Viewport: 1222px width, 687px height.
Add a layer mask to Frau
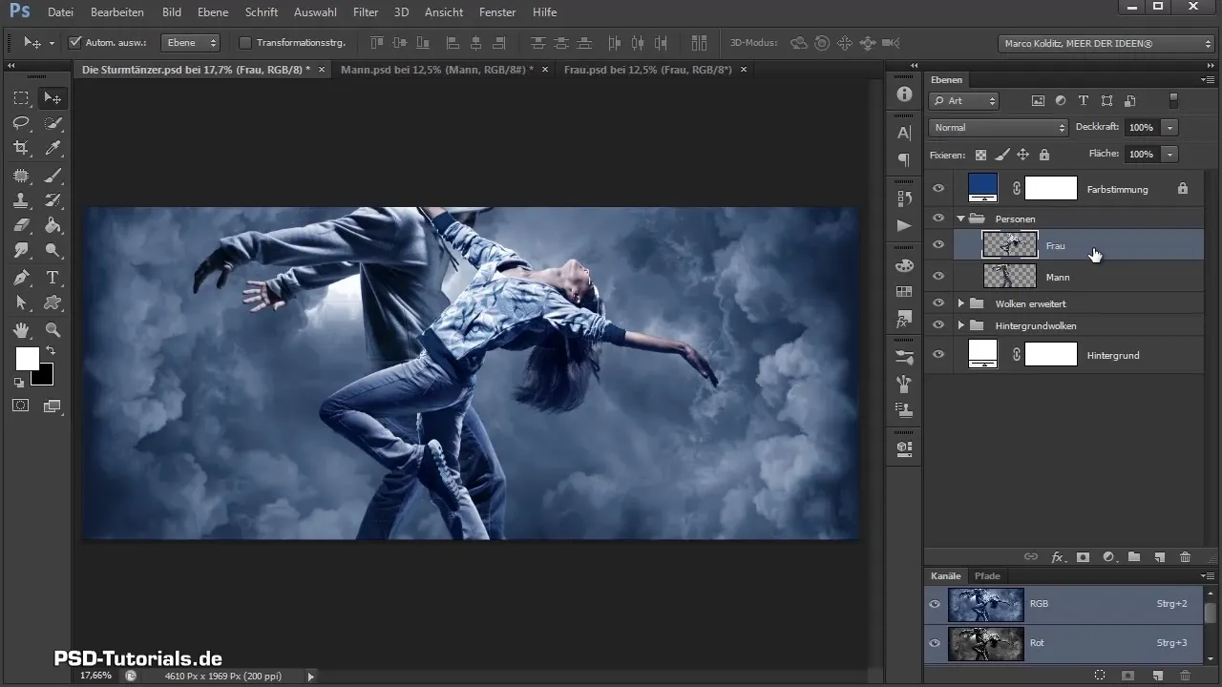click(1084, 556)
